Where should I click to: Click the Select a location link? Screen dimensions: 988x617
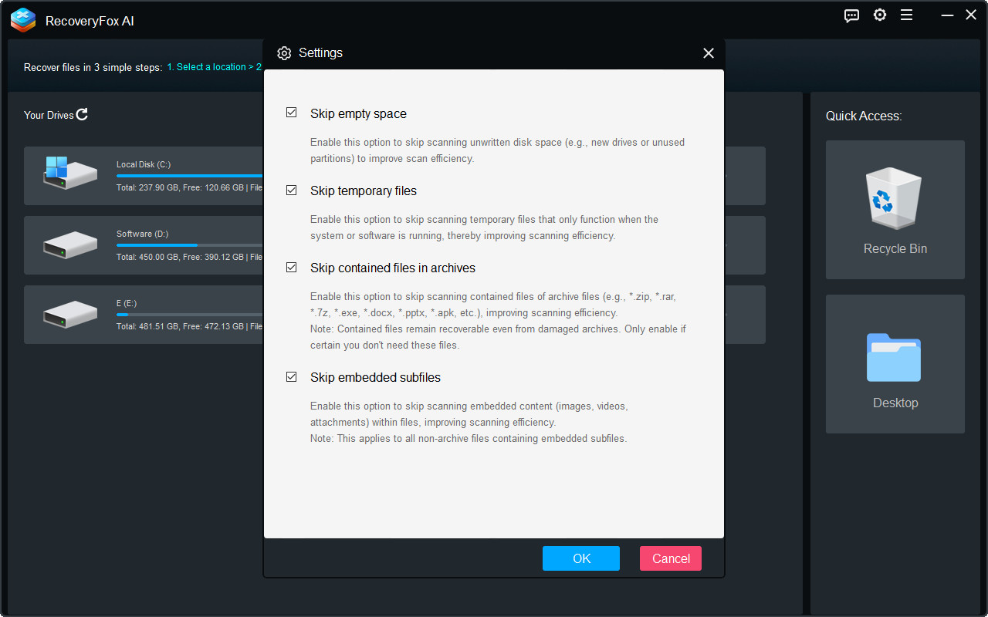208,66
